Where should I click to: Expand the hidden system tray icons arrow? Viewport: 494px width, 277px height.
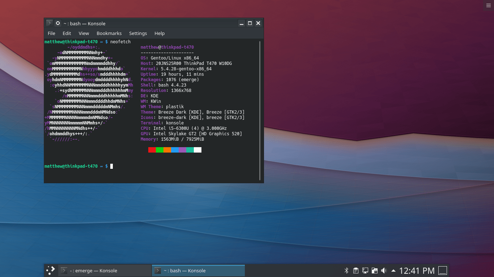click(x=393, y=270)
